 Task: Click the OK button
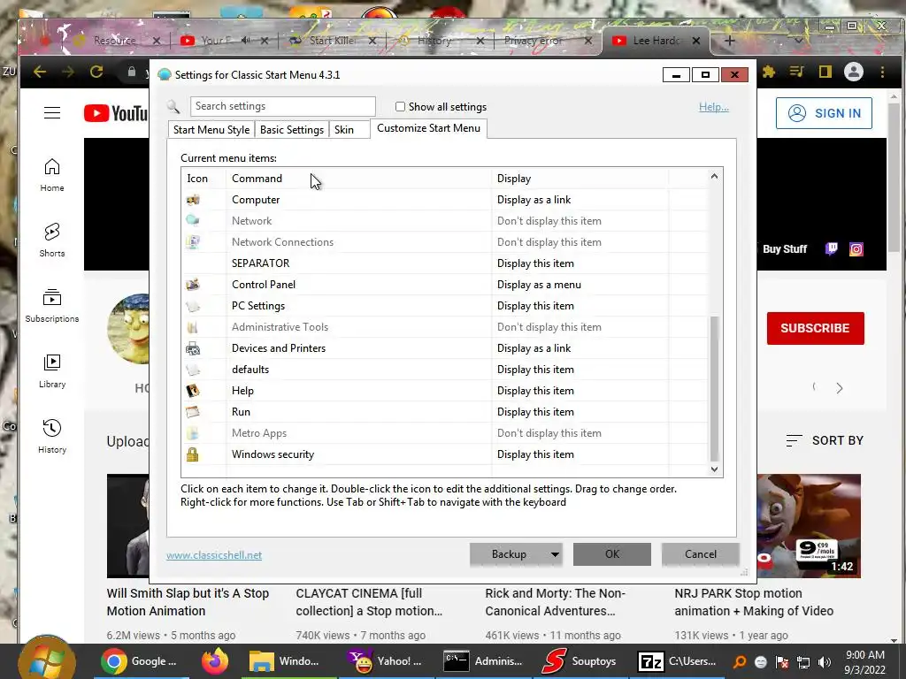coord(612,554)
